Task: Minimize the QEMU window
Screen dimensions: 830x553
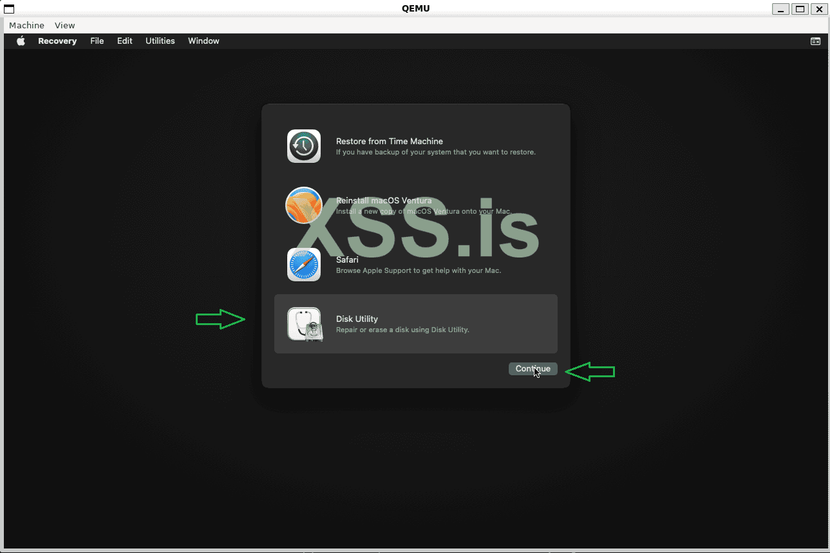Action: (x=782, y=9)
